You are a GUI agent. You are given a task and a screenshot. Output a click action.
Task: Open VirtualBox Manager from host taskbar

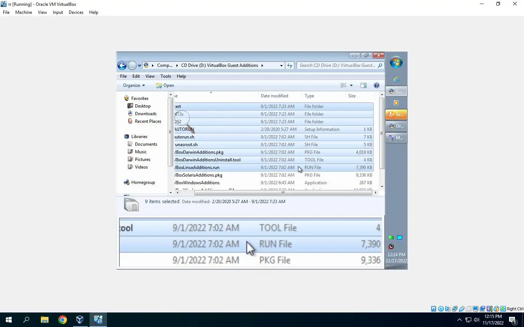pyautogui.click(x=80, y=320)
